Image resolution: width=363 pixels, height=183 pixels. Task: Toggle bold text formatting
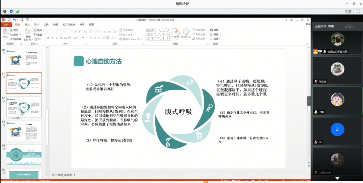click(48, 38)
